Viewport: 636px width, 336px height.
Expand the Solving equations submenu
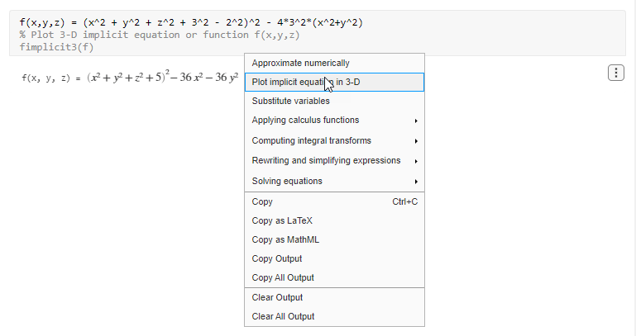[287, 181]
